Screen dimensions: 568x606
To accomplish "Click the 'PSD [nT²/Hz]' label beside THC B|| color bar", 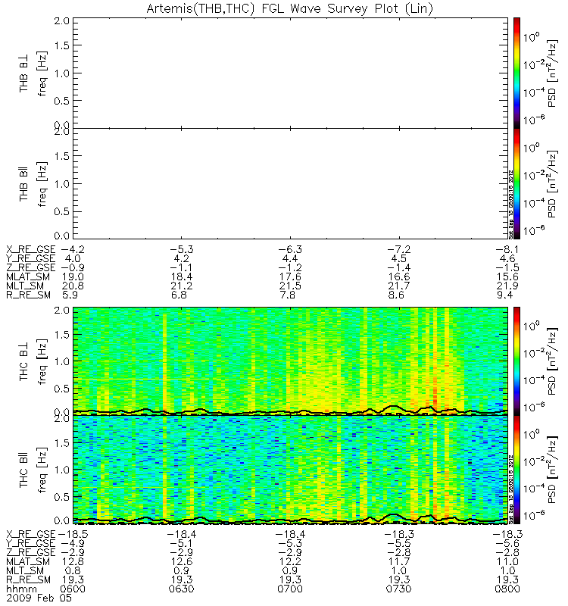I will click(552, 470).
